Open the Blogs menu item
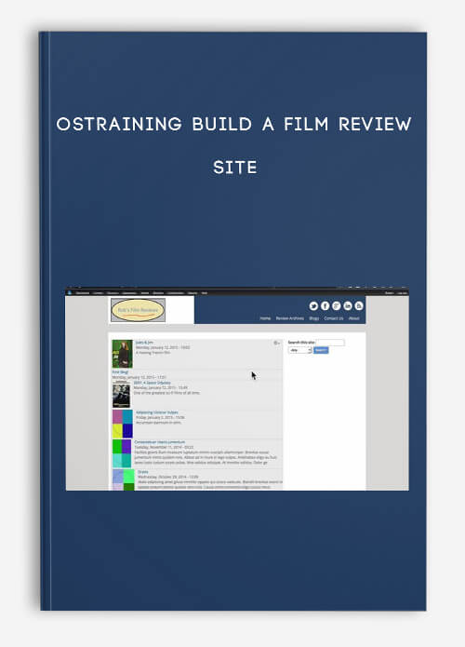Screen dimensions: 465x647 (313, 318)
